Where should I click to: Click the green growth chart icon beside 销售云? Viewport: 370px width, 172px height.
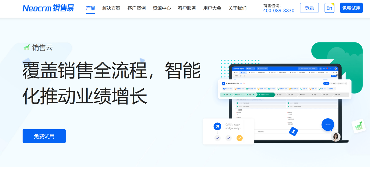(x=27, y=48)
